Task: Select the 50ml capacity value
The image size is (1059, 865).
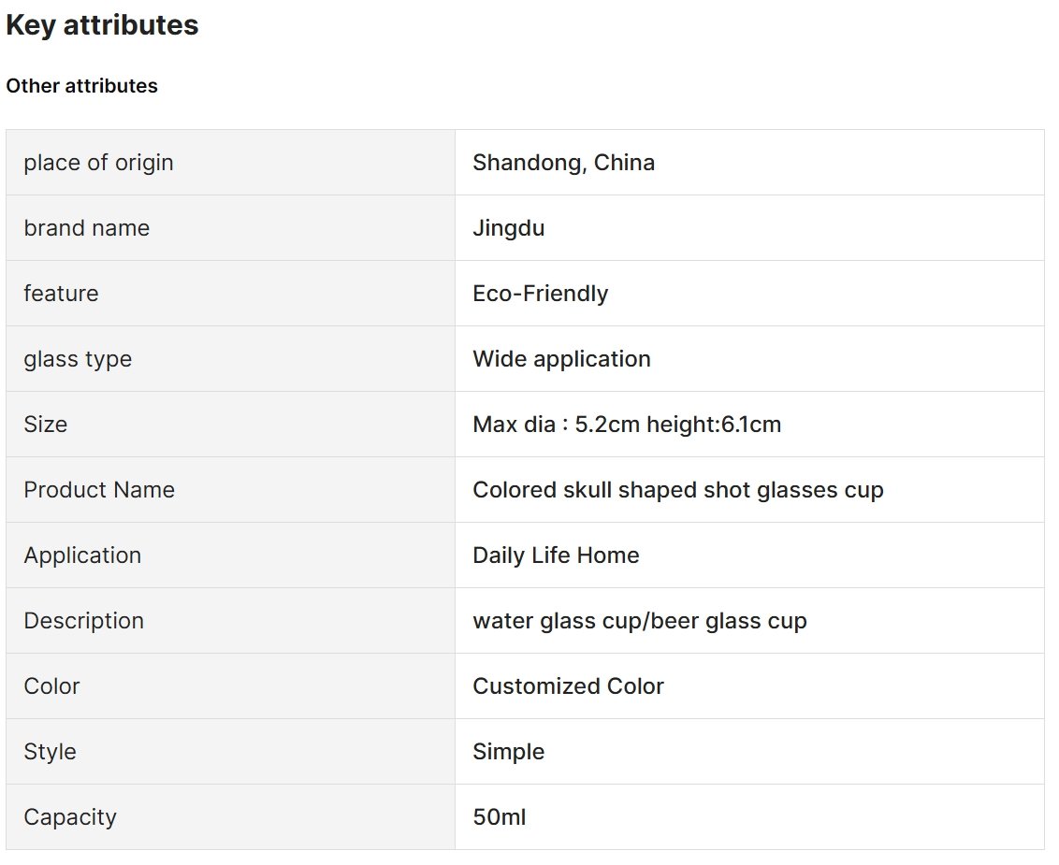Action: [500, 817]
